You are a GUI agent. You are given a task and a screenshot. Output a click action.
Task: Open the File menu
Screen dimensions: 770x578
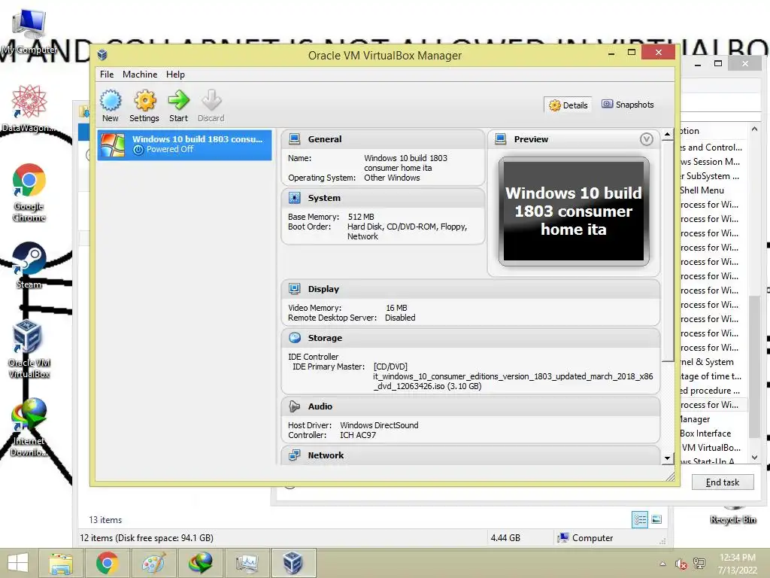[x=107, y=75]
